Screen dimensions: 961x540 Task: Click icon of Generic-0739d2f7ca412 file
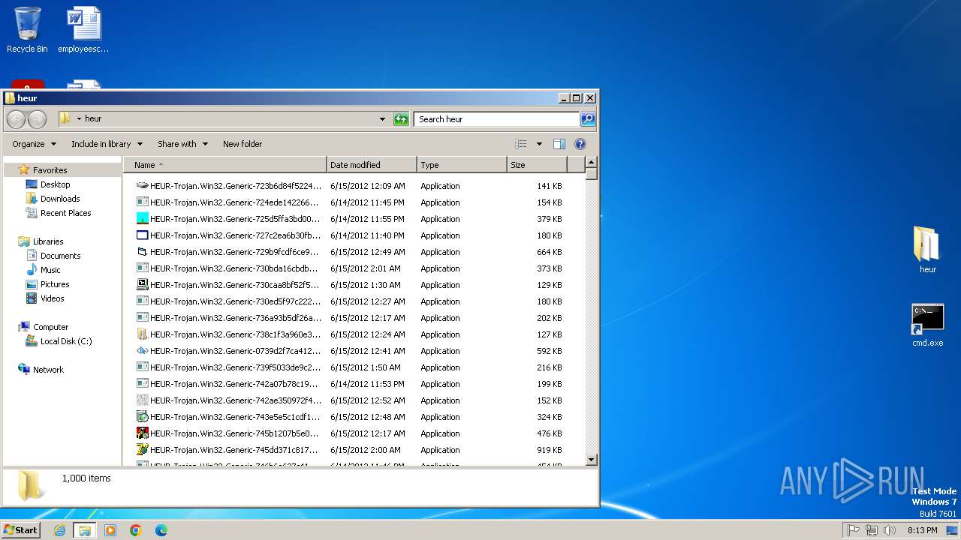(143, 351)
